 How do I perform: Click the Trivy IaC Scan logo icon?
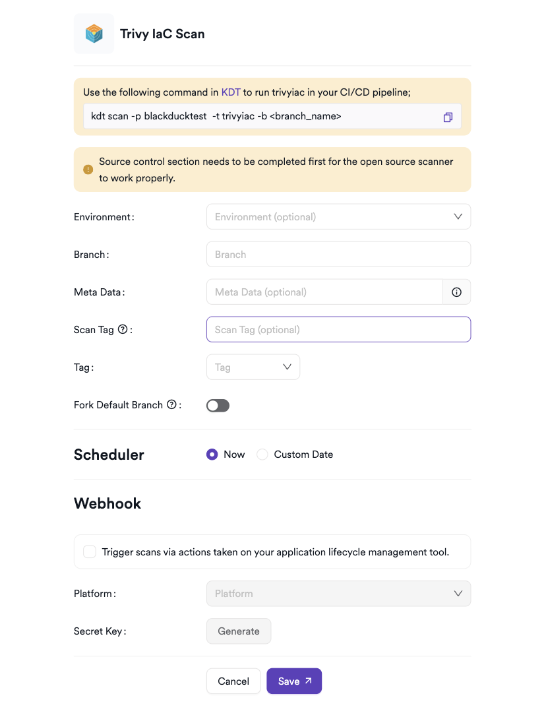click(x=94, y=34)
